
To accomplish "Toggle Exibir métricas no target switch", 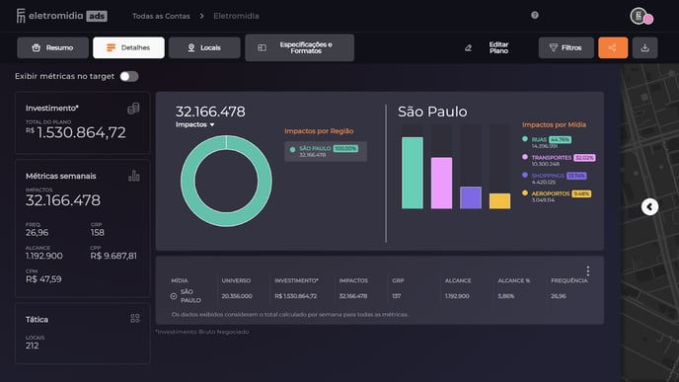I will point(129,77).
